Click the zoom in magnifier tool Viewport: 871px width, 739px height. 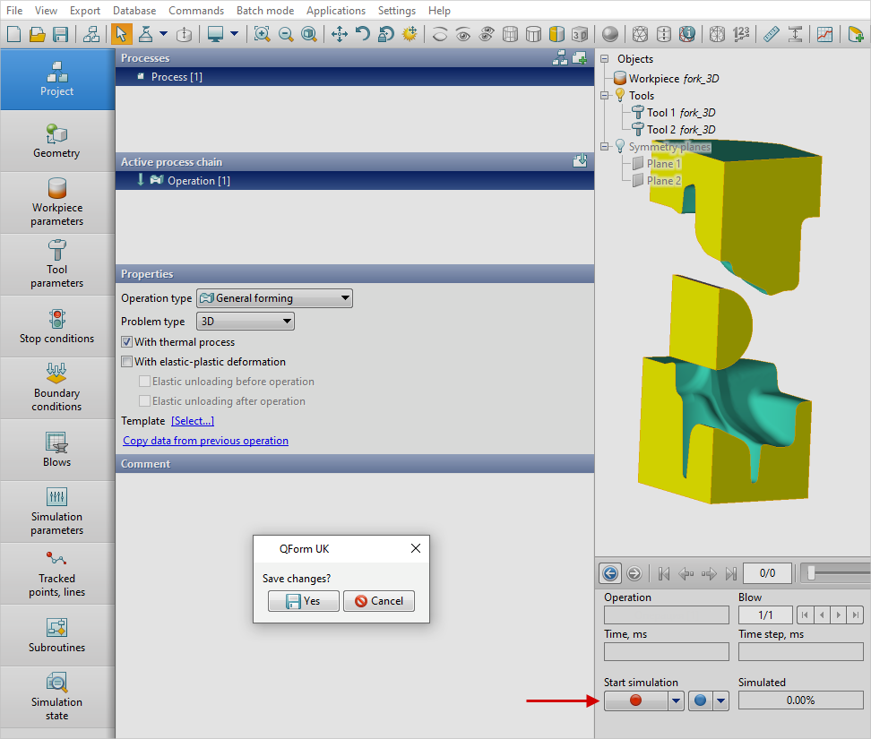(262, 34)
